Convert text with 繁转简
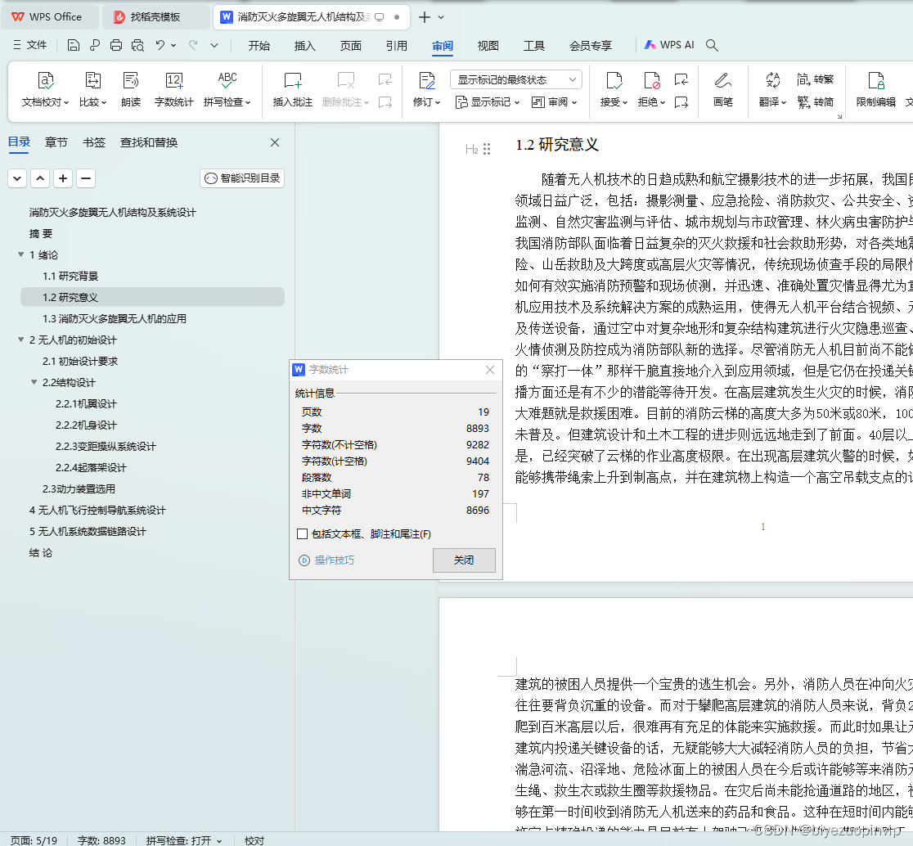Screen dimensions: 913x846 tap(815, 102)
